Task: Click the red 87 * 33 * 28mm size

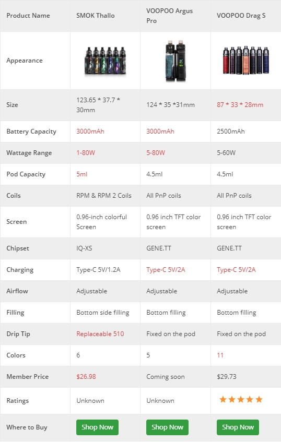Action: pyautogui.click(x=240, y=104)
